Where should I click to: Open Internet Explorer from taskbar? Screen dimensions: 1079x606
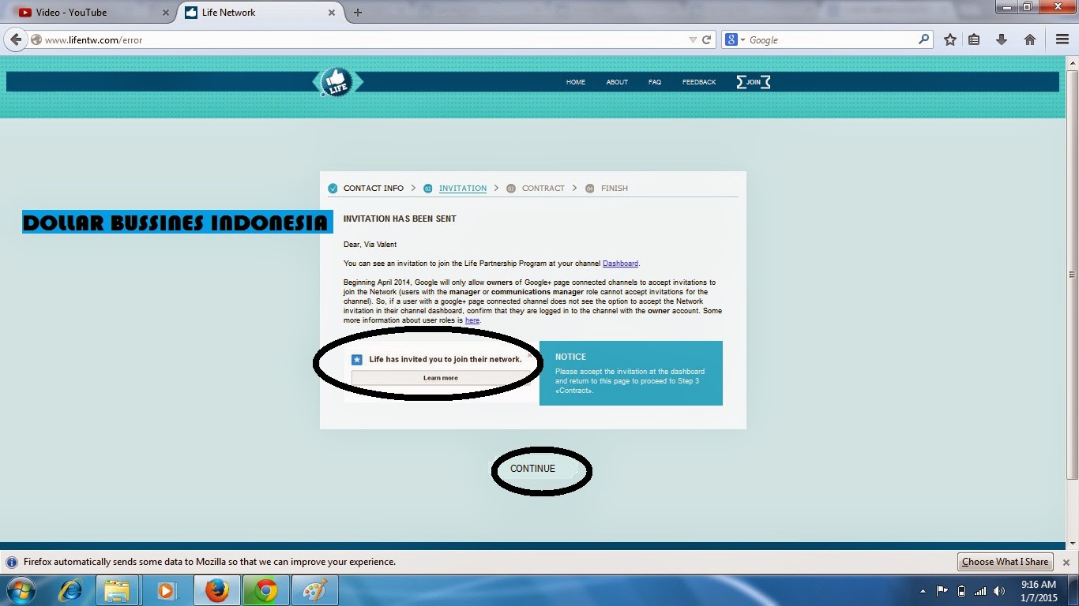pyautogui.click(x=70, y=590)
